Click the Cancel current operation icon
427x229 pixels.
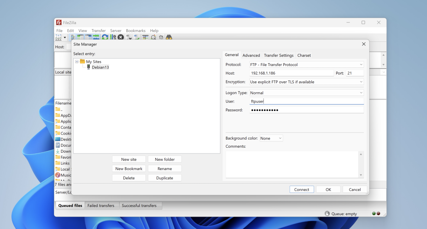(x=121, y=37)
